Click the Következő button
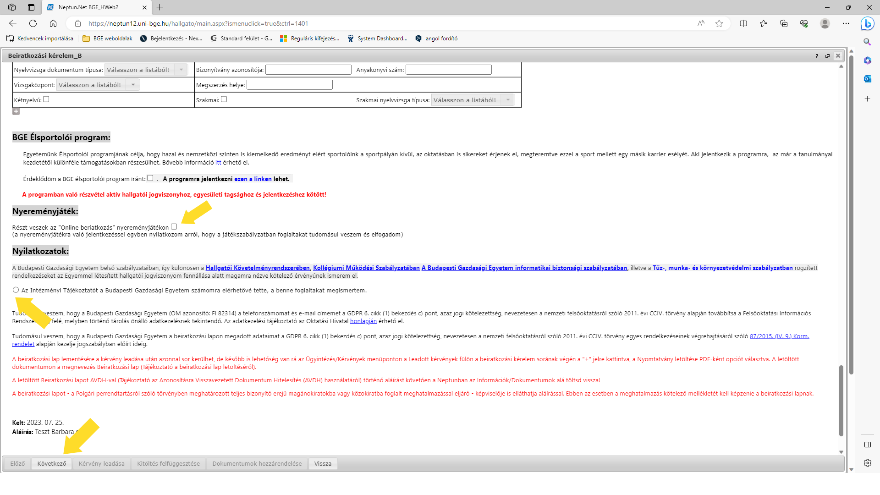The height and width of the screenshot is (495, 880). [x=52, y=464]
